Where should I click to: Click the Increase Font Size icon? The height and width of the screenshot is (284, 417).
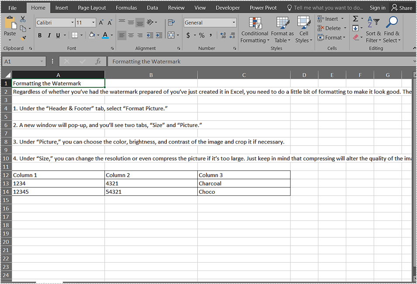click(101, 23)
